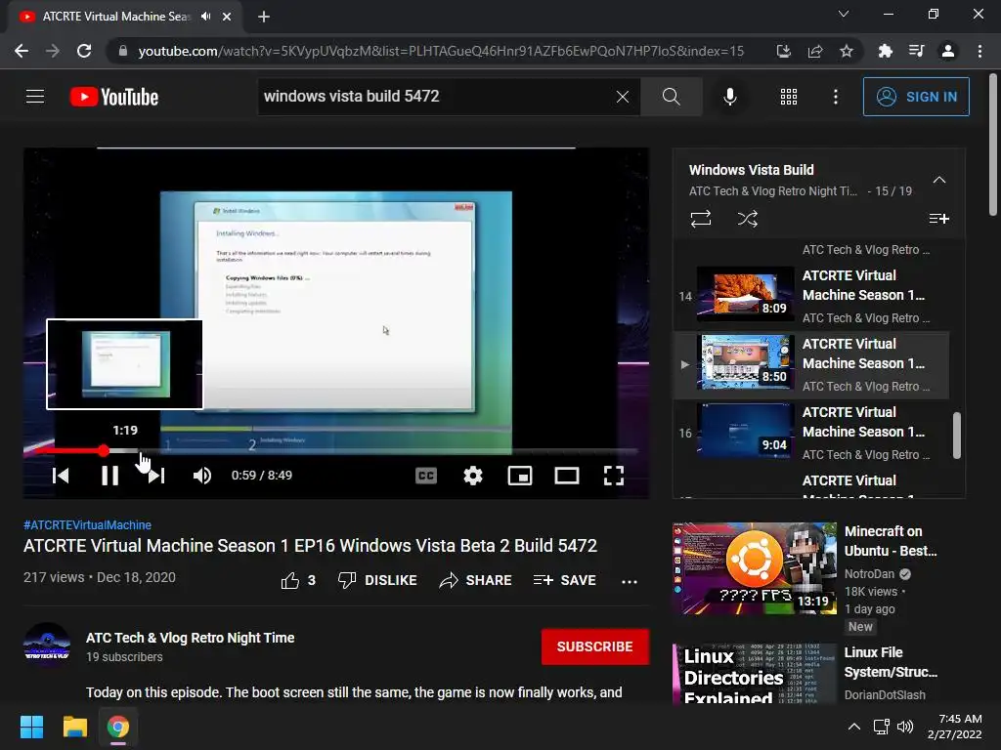Open the tab search chevron

[844, 14]
